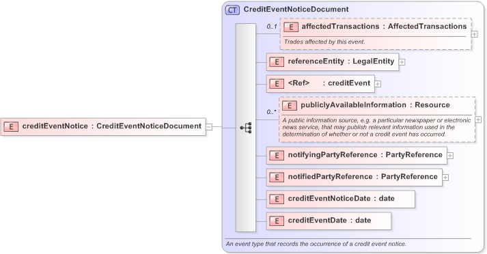
Task: Select notifyingPartyReference : PartyReference label
Action: coord(365,154)
